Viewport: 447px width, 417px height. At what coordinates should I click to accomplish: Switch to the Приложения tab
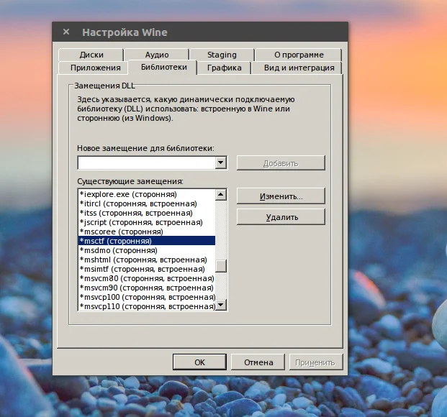pyautogui.click(x=95, y=68)
